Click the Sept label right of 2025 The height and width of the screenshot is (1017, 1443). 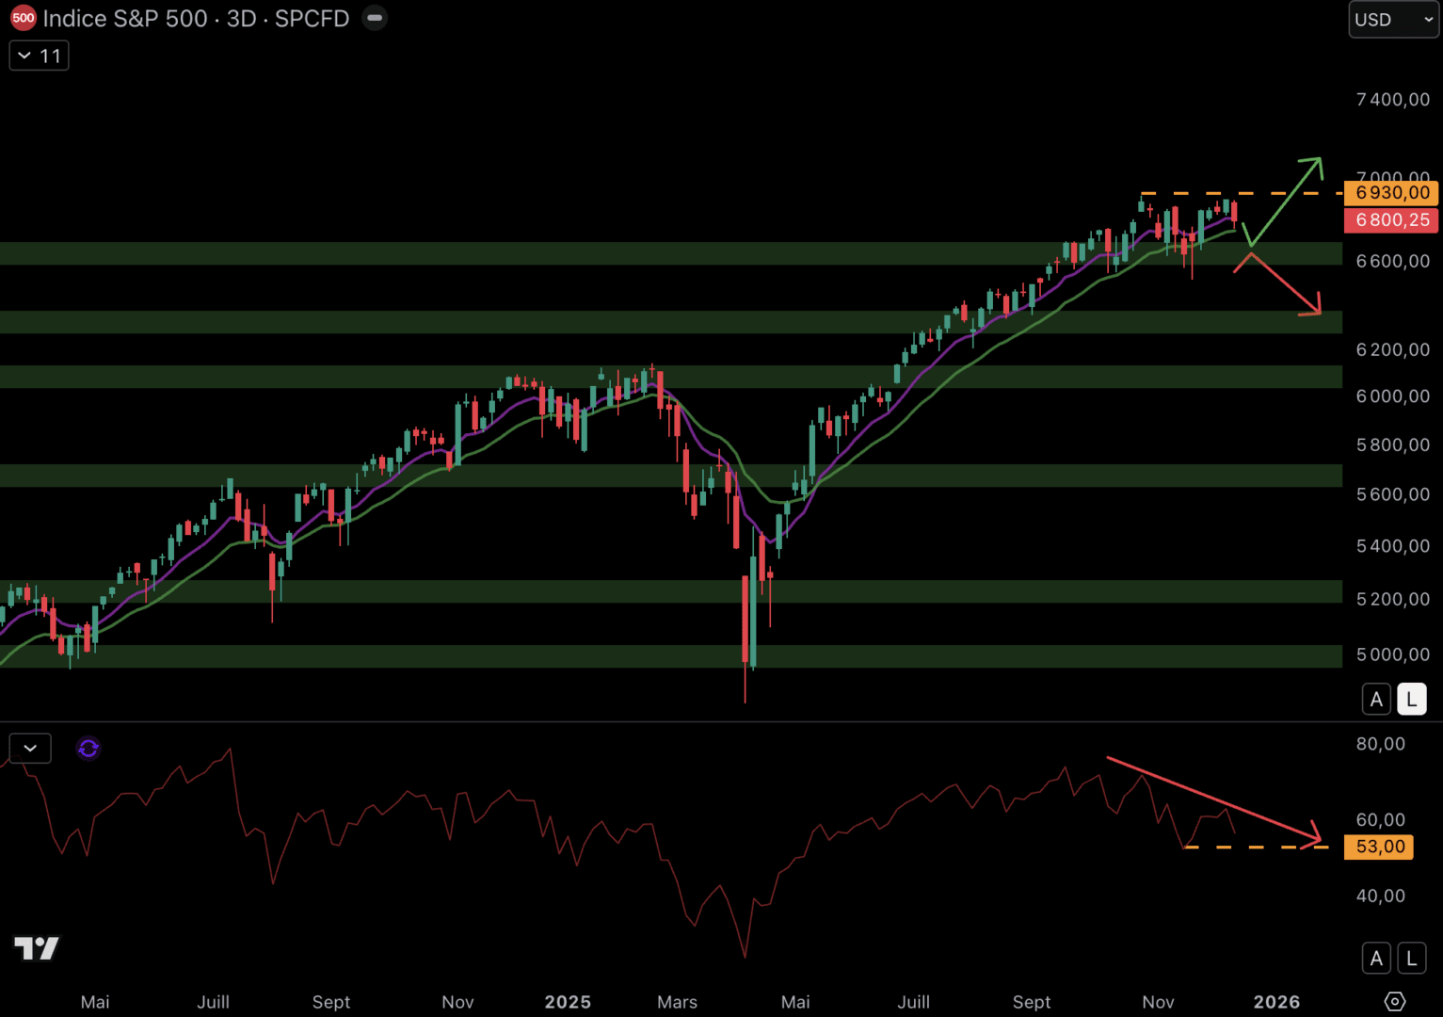pos(1032,1002)
